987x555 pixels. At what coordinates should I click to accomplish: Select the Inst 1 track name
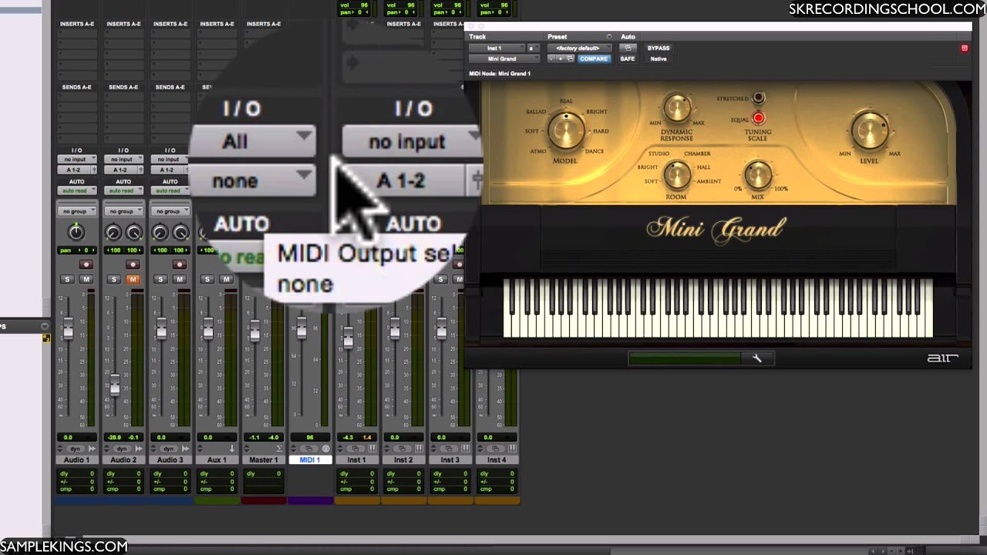point(356,459)
